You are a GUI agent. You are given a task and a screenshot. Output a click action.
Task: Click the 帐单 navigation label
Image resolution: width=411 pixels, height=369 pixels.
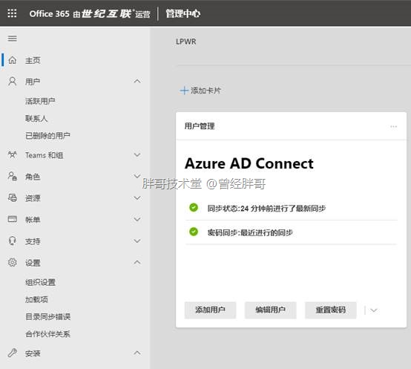(33, 220)
